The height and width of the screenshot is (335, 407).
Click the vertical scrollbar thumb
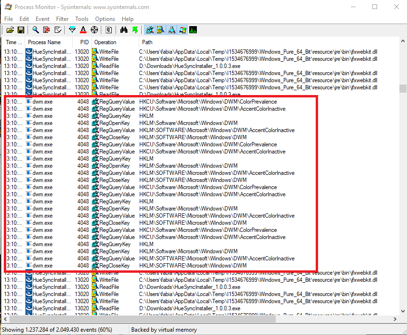tap(403, 88)
